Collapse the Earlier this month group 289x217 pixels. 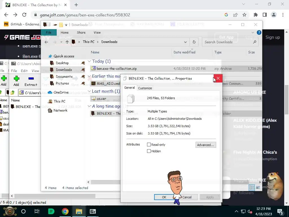tap(89, 76)
